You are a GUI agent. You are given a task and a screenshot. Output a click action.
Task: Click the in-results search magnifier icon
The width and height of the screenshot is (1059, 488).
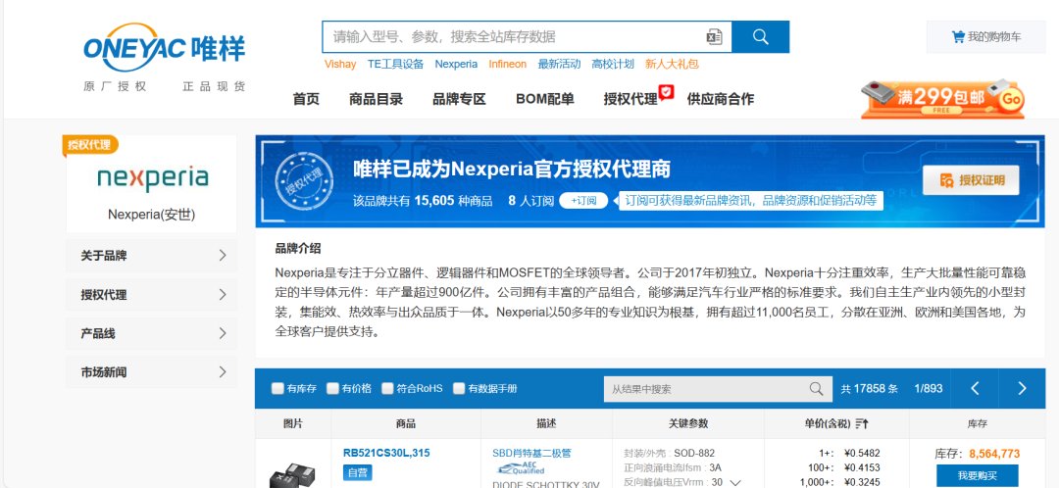tap(817, 389)
